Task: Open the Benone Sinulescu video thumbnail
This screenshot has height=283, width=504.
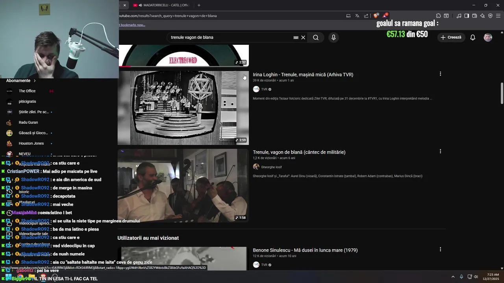Action: click(183, 259)
